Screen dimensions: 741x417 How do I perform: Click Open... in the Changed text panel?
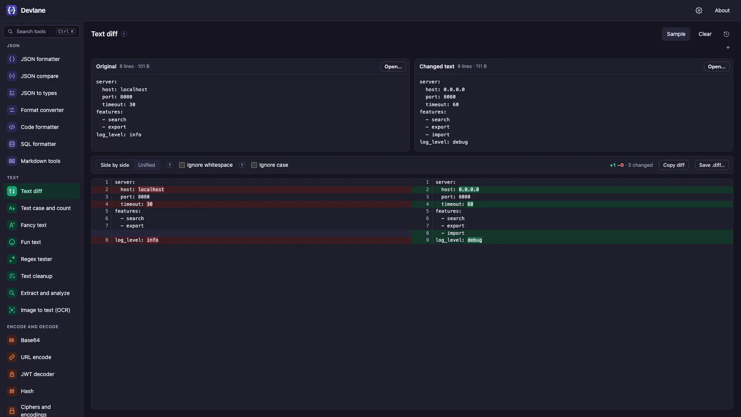pos(716,66)
